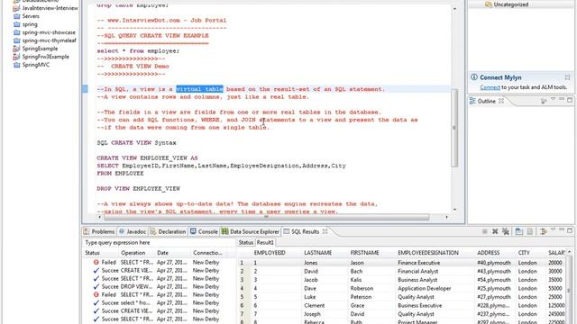Viewport: 577px width, 324px height.
Task: Open the Data Source Explorer tab
Action: [x=251, y=231]
